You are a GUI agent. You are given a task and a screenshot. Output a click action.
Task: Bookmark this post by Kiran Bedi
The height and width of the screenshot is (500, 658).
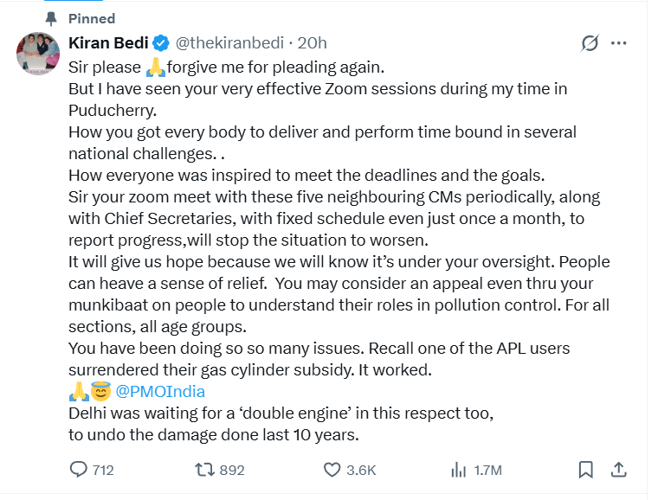pyautogui.click(x=586, y=470)
